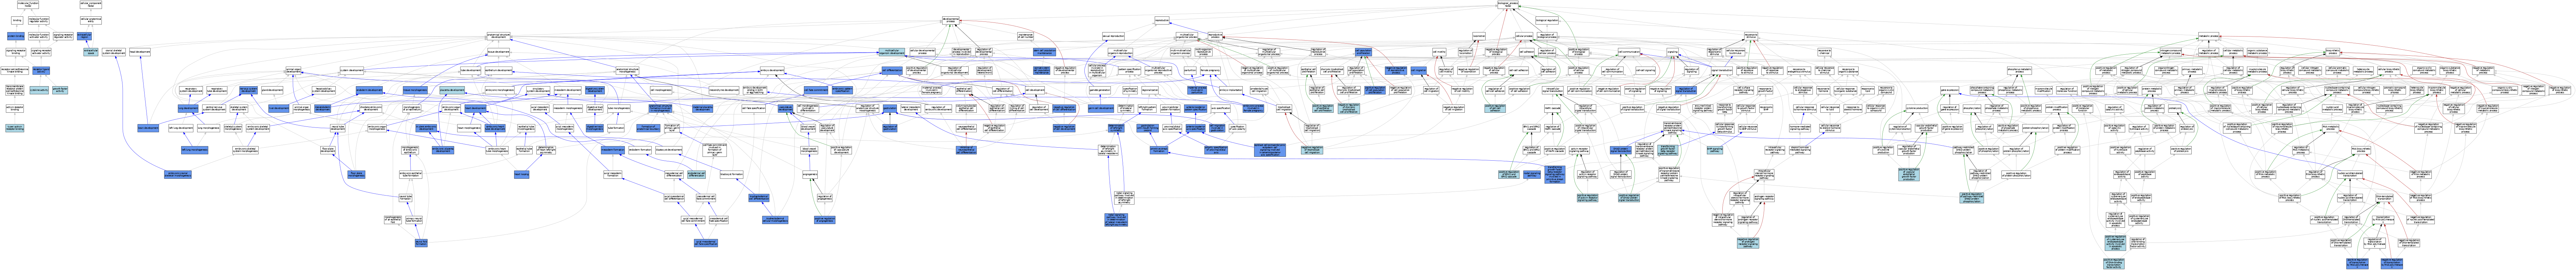Click the blue 'in utero embryonic development' node

[426, 128]
